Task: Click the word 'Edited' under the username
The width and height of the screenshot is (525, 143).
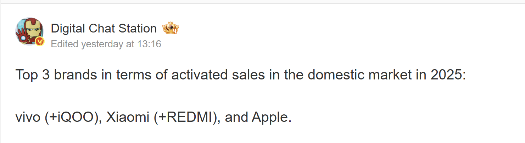Action: pos(65,44)
